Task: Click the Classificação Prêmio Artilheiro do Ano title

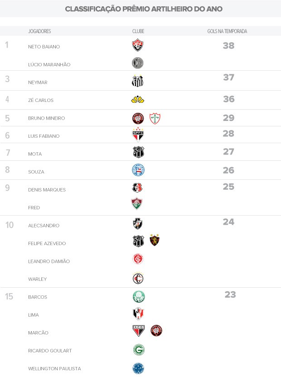Action: click(x=144, y=9)
